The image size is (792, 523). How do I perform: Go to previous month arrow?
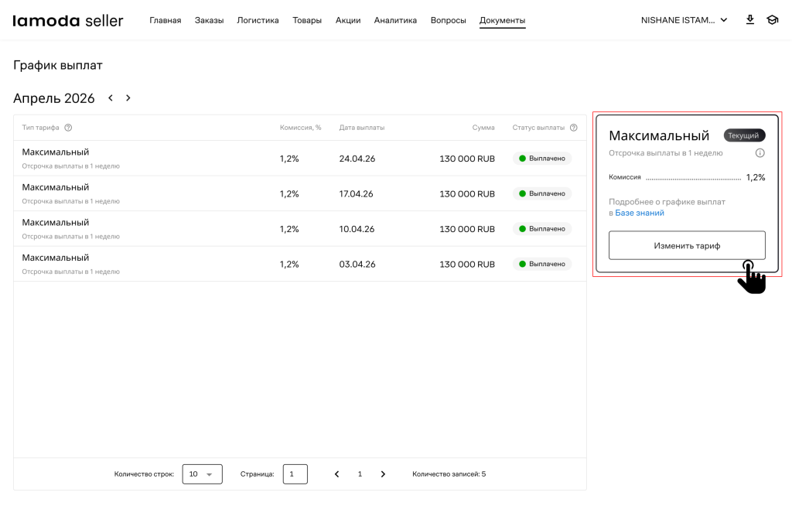point(111,98)
